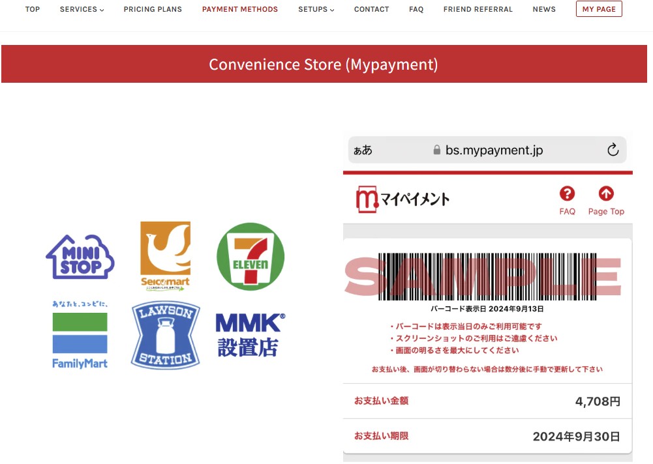This screenshot has height=464, width=653.
Task: Click the MY PAGE button
Action: (599, 8)
